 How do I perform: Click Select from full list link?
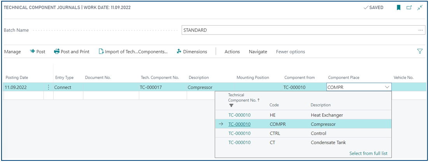click(368, 153)
